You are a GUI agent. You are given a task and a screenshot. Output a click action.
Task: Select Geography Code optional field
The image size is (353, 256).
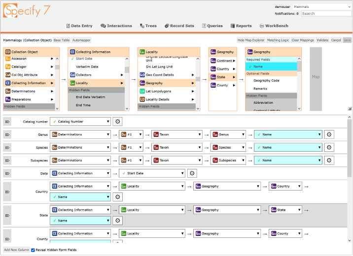tap(271, 80)
